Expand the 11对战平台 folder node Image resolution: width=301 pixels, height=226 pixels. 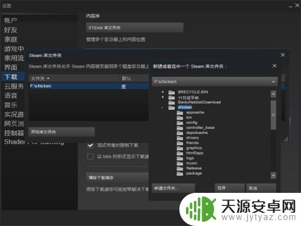point(163,97)
